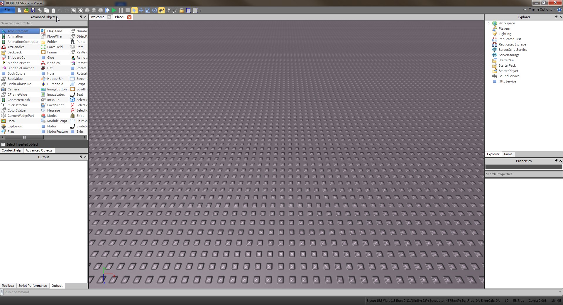The width and height of the screenshot is (563, 305).
Task: Select the bottom Output tab
Action: [57, 286]
